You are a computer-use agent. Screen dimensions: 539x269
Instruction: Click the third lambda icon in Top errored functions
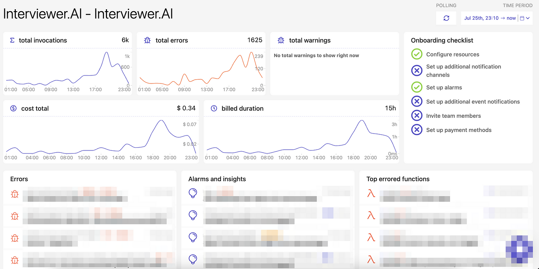click(x=371, y=237)
